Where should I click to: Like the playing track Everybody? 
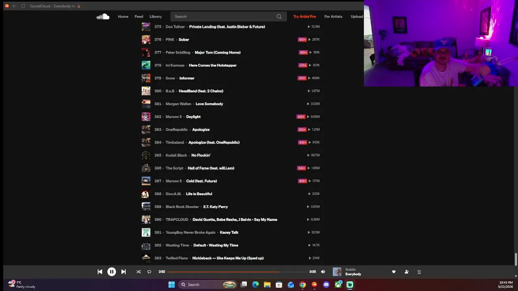click(x=394, y=272)
